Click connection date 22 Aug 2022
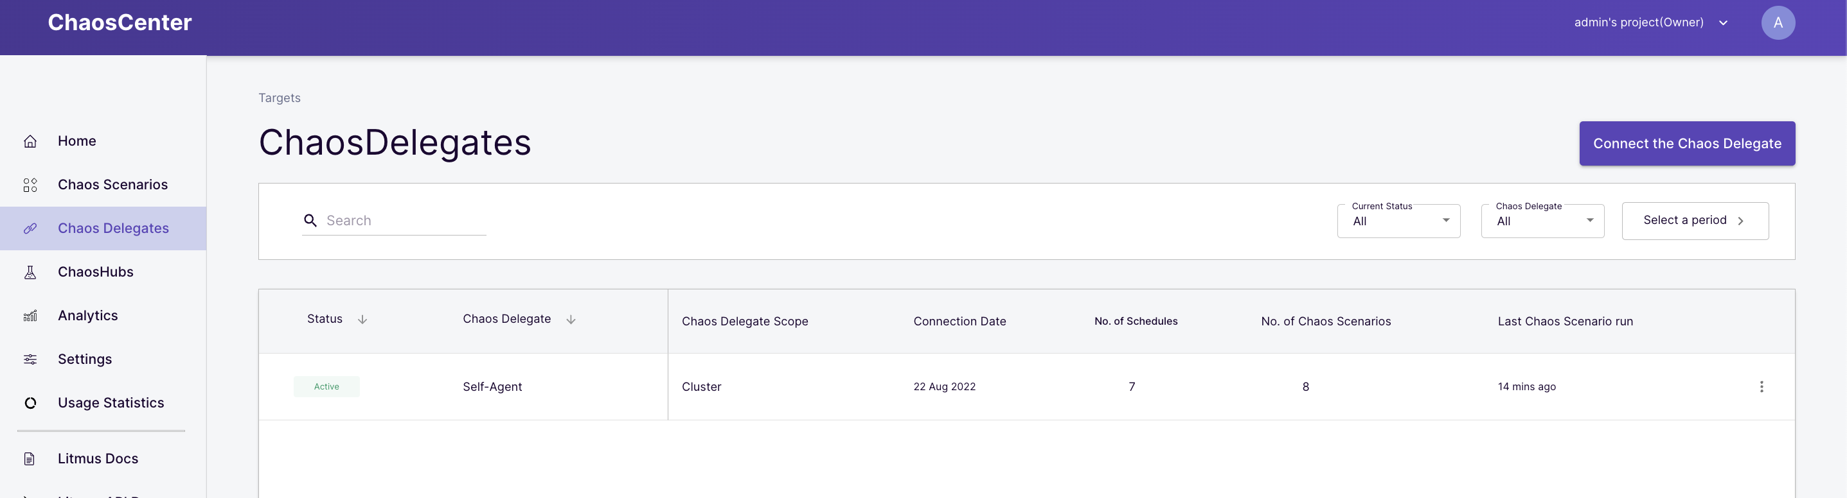 (943, 386)
